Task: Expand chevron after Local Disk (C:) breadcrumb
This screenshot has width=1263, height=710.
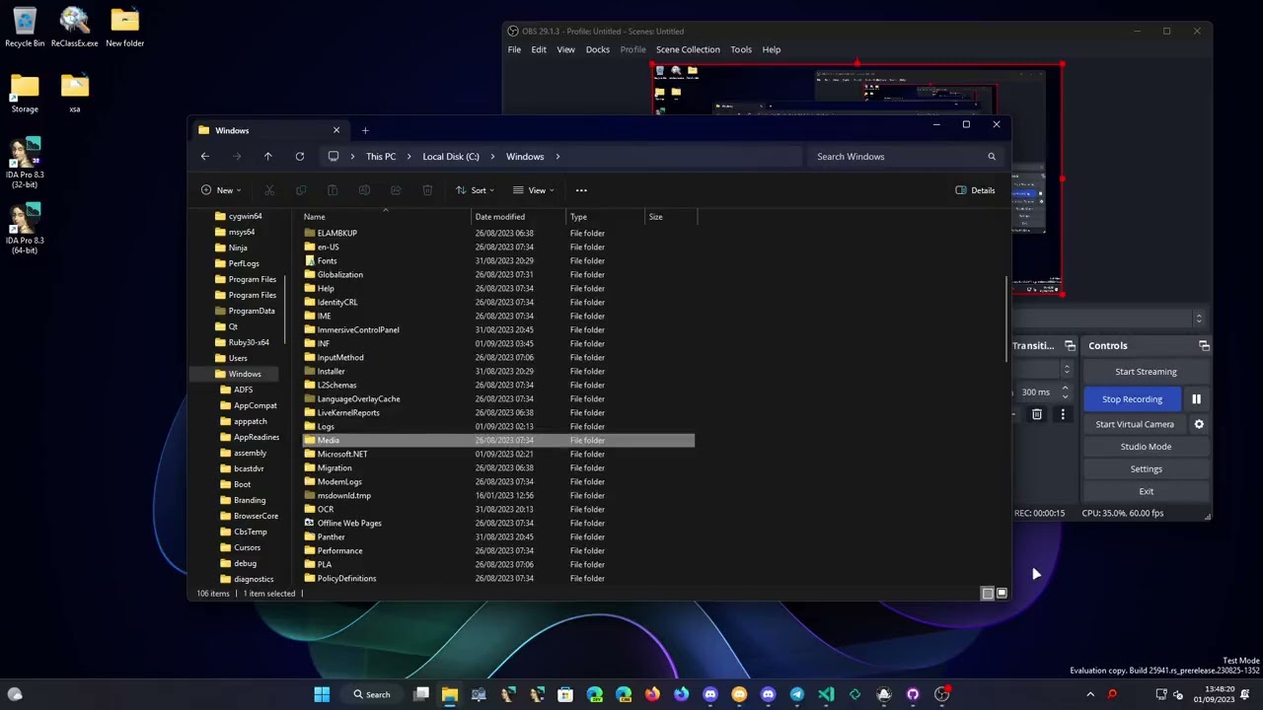Action: [490, 157]
